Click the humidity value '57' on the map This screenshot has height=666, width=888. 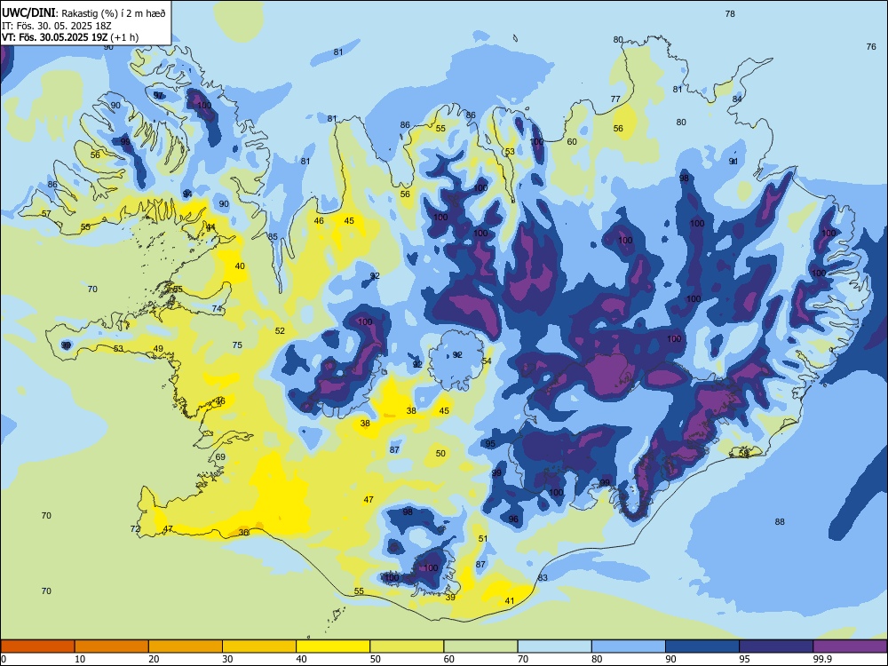[x=46, y=213]
